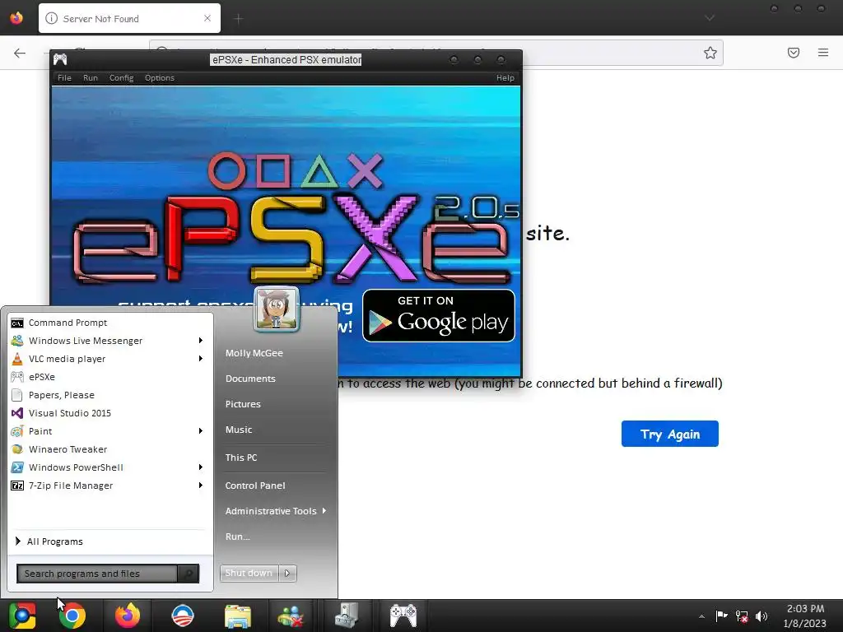Screen dimensions: 843x632
Task: Open Chrome from the taskbar
Action: pyautogui.click(x=72, y=616)
